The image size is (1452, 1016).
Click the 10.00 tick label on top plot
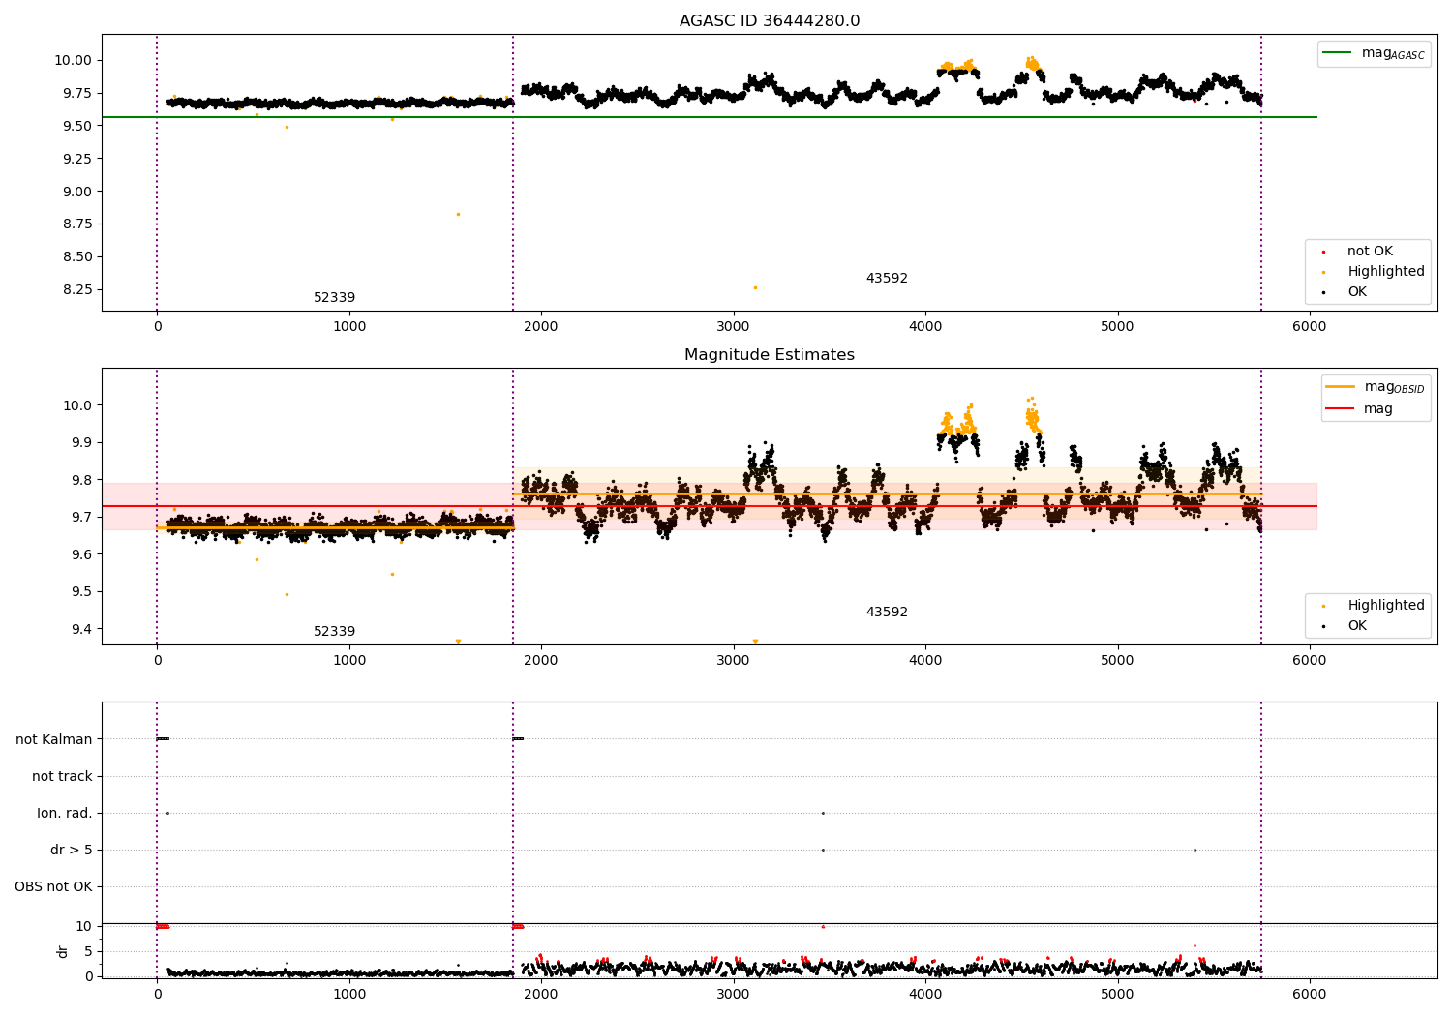73,60
